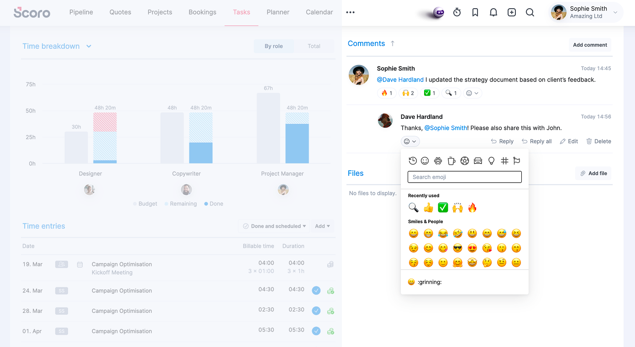Open the global search magnifier
The height and width of the screenshot is (347, 635).
(x=530, y=13)
